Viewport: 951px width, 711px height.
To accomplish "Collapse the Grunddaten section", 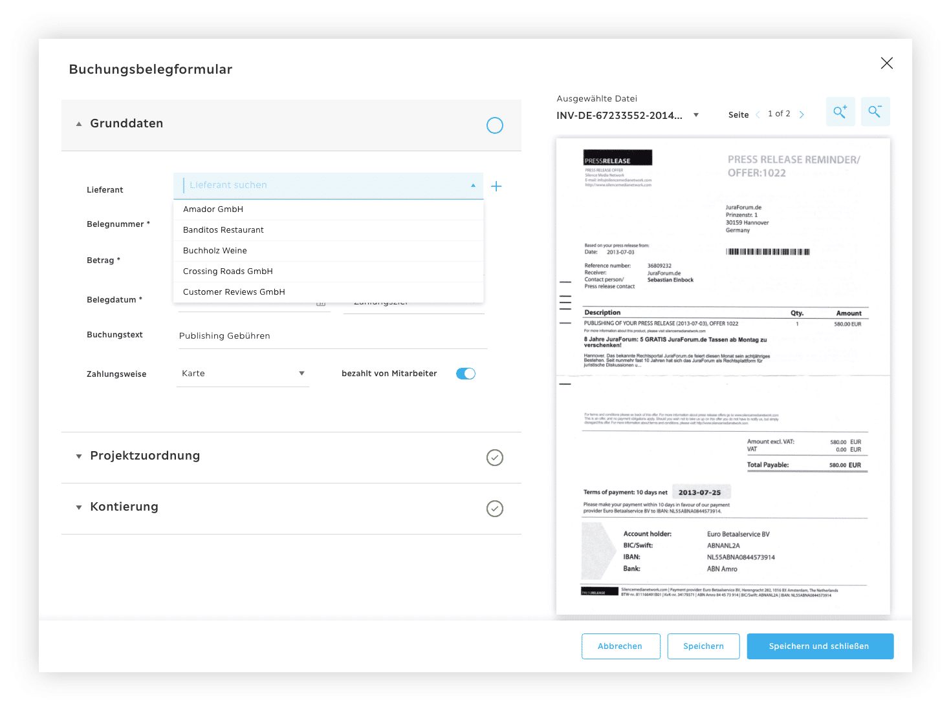I will pyautogui.click(x=79, y=123).
